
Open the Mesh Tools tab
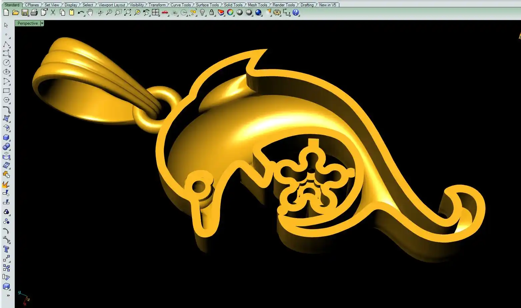point(257,5)
